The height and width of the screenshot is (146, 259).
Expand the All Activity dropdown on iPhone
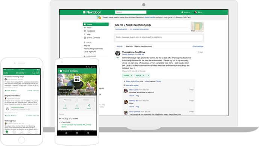coord(21,73)
